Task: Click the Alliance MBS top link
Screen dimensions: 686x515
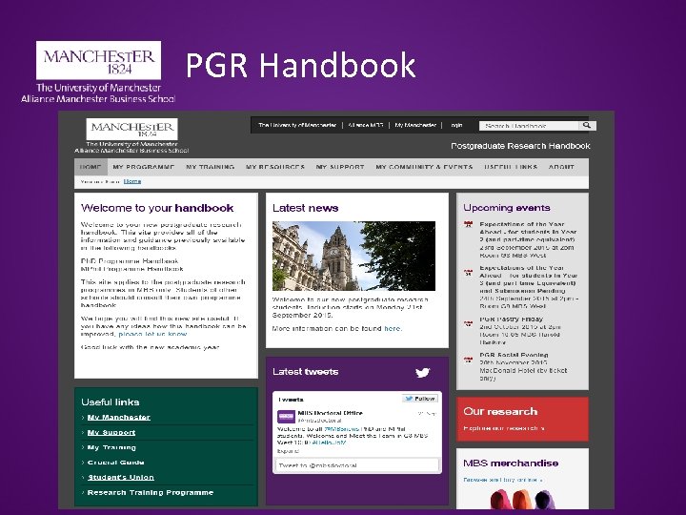Action: [366, 125]
